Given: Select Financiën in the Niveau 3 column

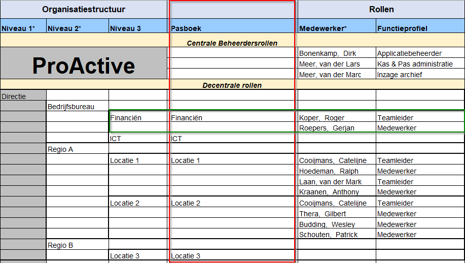Looking at the screenshot, I should coord(138,117).
